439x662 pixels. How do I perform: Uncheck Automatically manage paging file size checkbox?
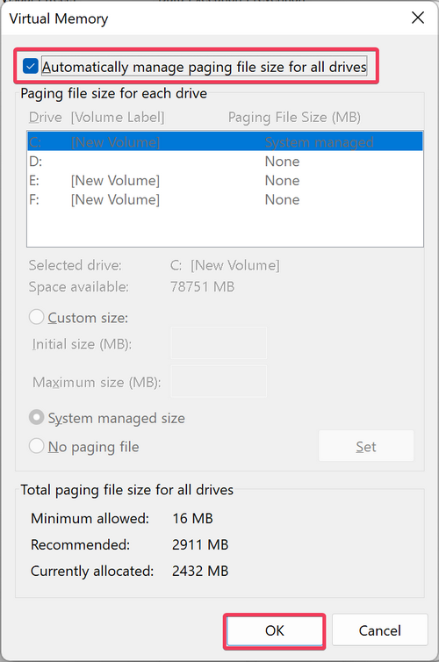click(31, 66)
